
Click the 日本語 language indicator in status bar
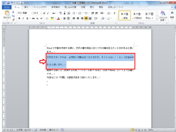tap(43, 130)
